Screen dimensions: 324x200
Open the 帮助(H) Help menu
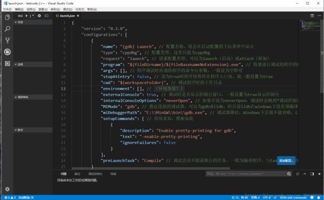[x=92, y=9]
